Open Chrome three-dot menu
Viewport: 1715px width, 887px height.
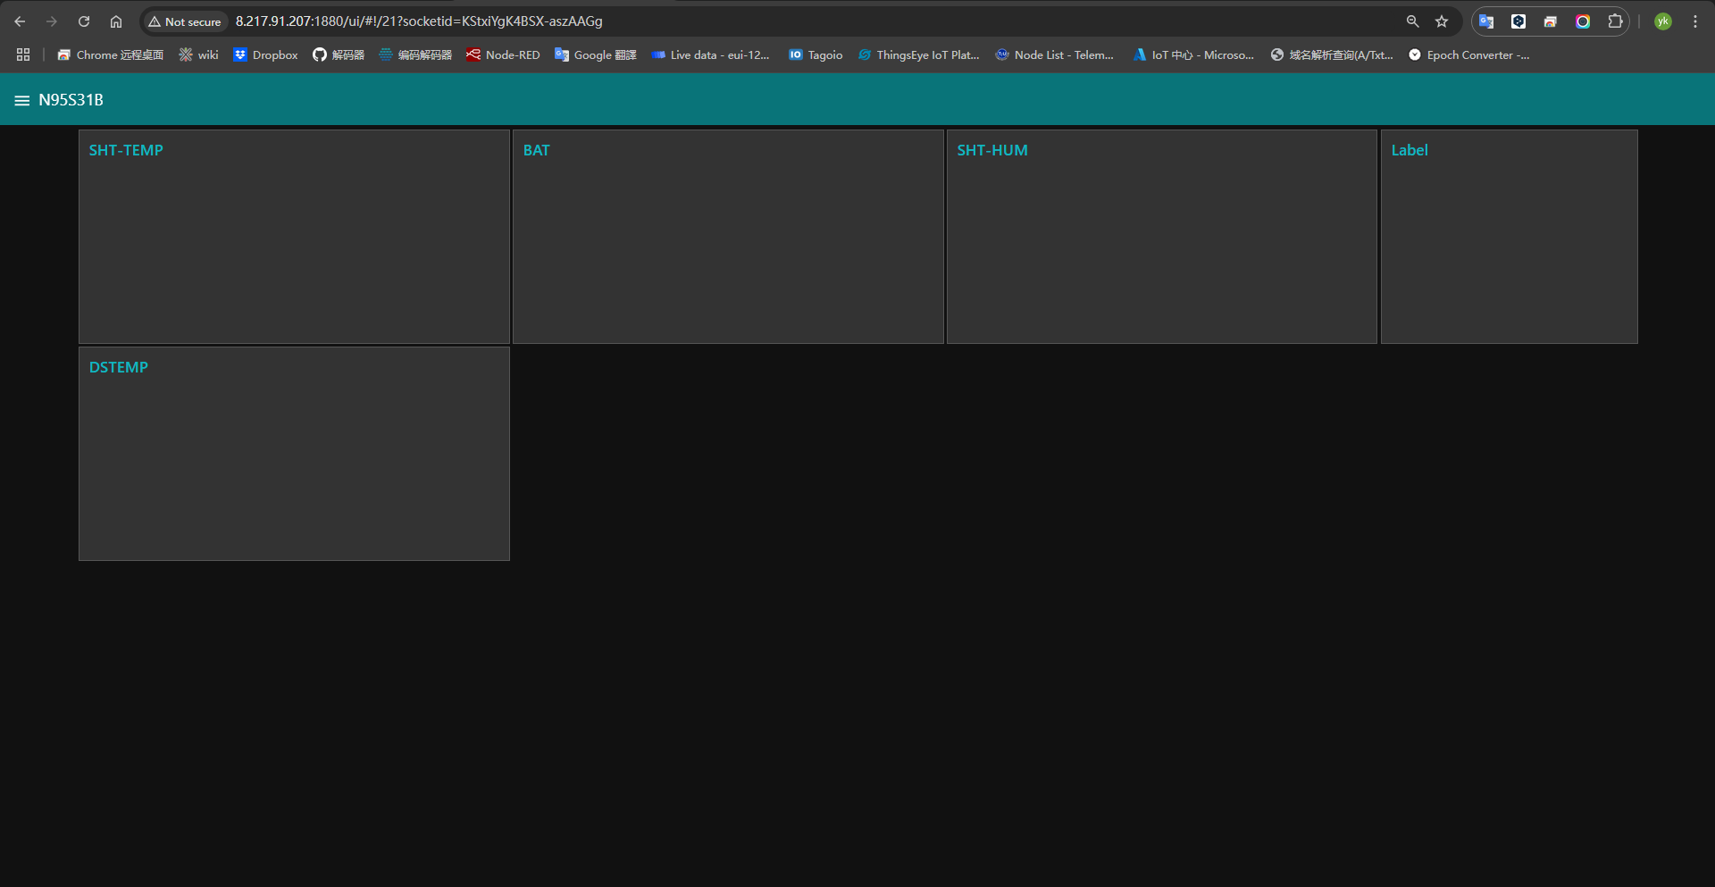(1695, 21)
